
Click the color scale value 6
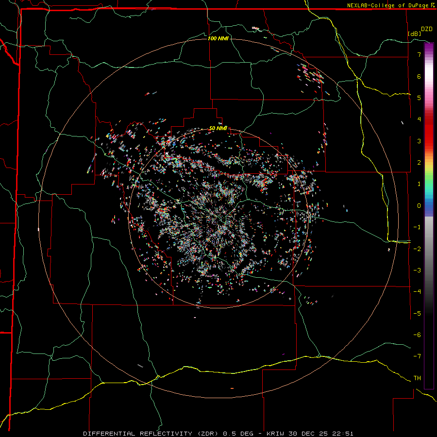[419, 76]
